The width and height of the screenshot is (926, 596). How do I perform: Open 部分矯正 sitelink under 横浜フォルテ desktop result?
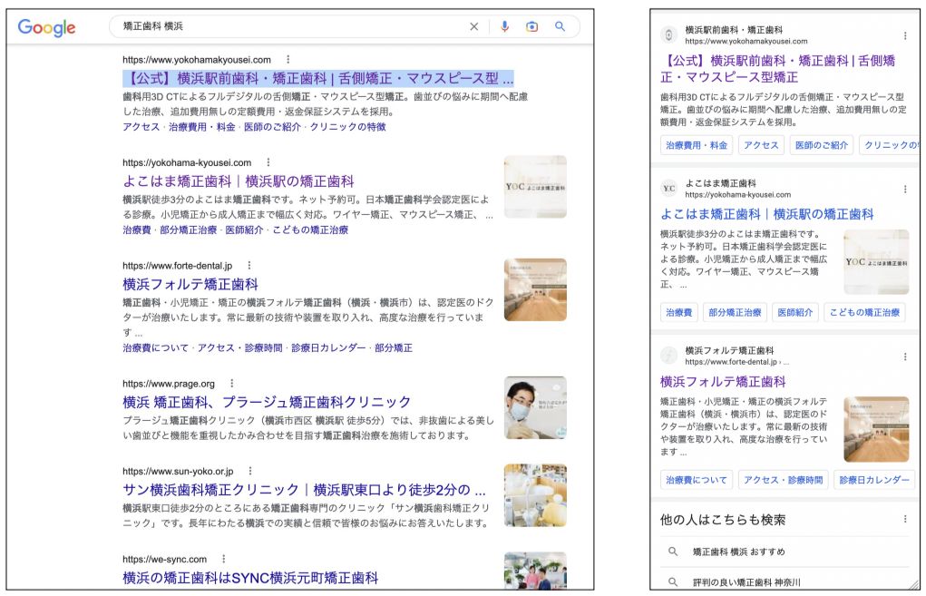point(394,348)
